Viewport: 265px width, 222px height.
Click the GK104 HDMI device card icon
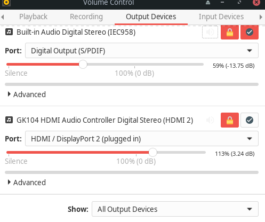(9, 120)
